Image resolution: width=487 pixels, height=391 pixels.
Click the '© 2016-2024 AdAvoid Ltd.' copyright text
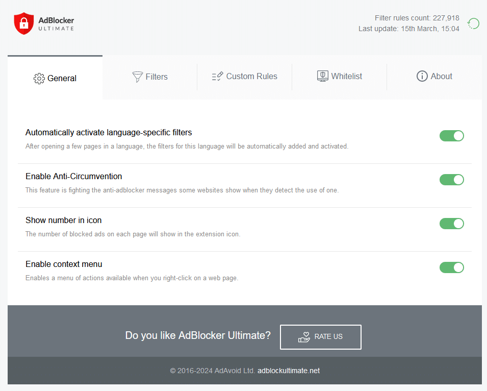[x=213, y=371]
